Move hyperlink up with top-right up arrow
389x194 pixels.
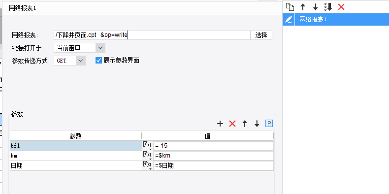point(303,7)
